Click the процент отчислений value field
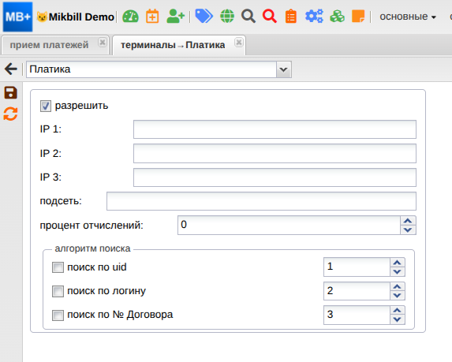 coord(289,225)
